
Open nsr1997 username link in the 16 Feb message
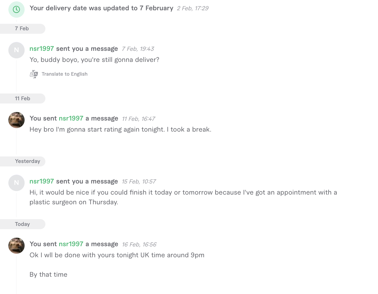[71, 244]
